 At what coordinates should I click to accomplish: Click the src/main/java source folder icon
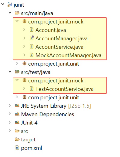17,13
